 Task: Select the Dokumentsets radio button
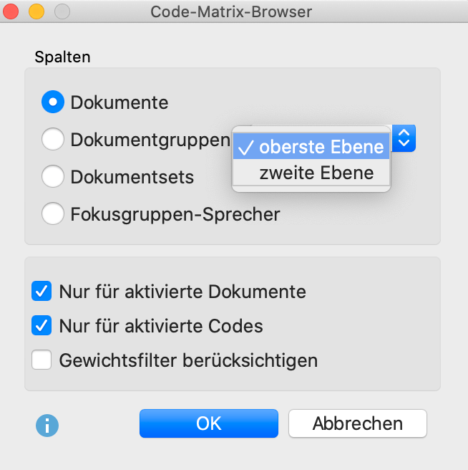pyautogui.click(x=53, y=177)
